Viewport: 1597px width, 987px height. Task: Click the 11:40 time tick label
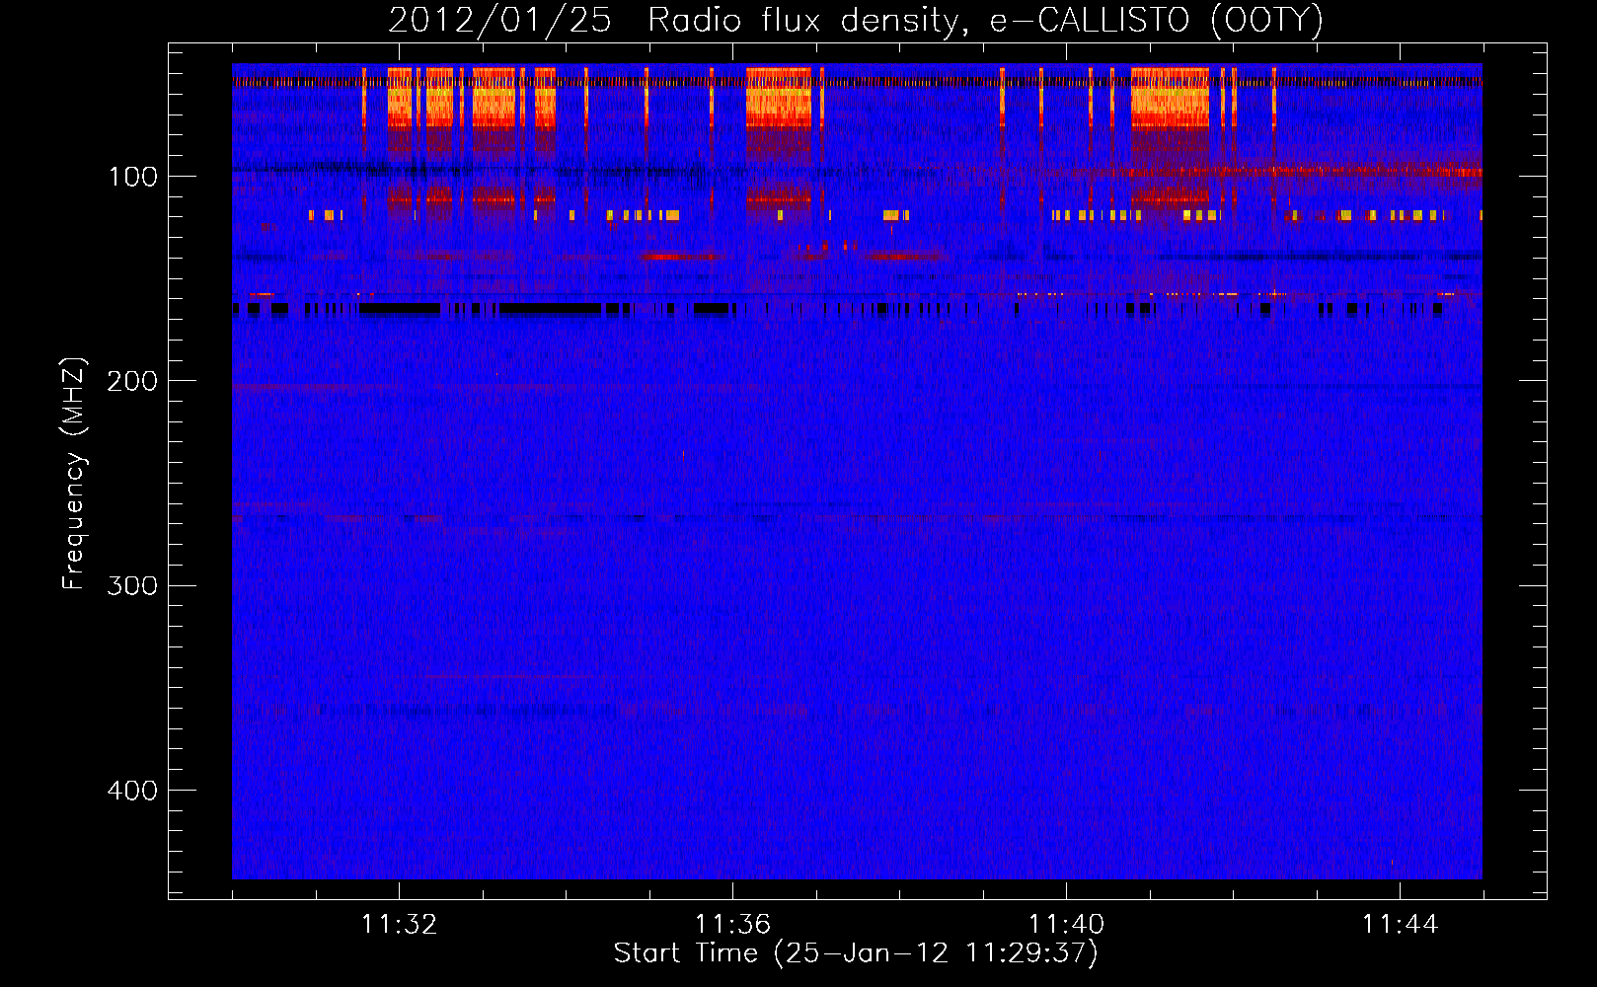1066,925
